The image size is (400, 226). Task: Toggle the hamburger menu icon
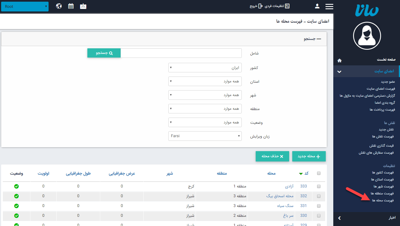click(329, 6)
